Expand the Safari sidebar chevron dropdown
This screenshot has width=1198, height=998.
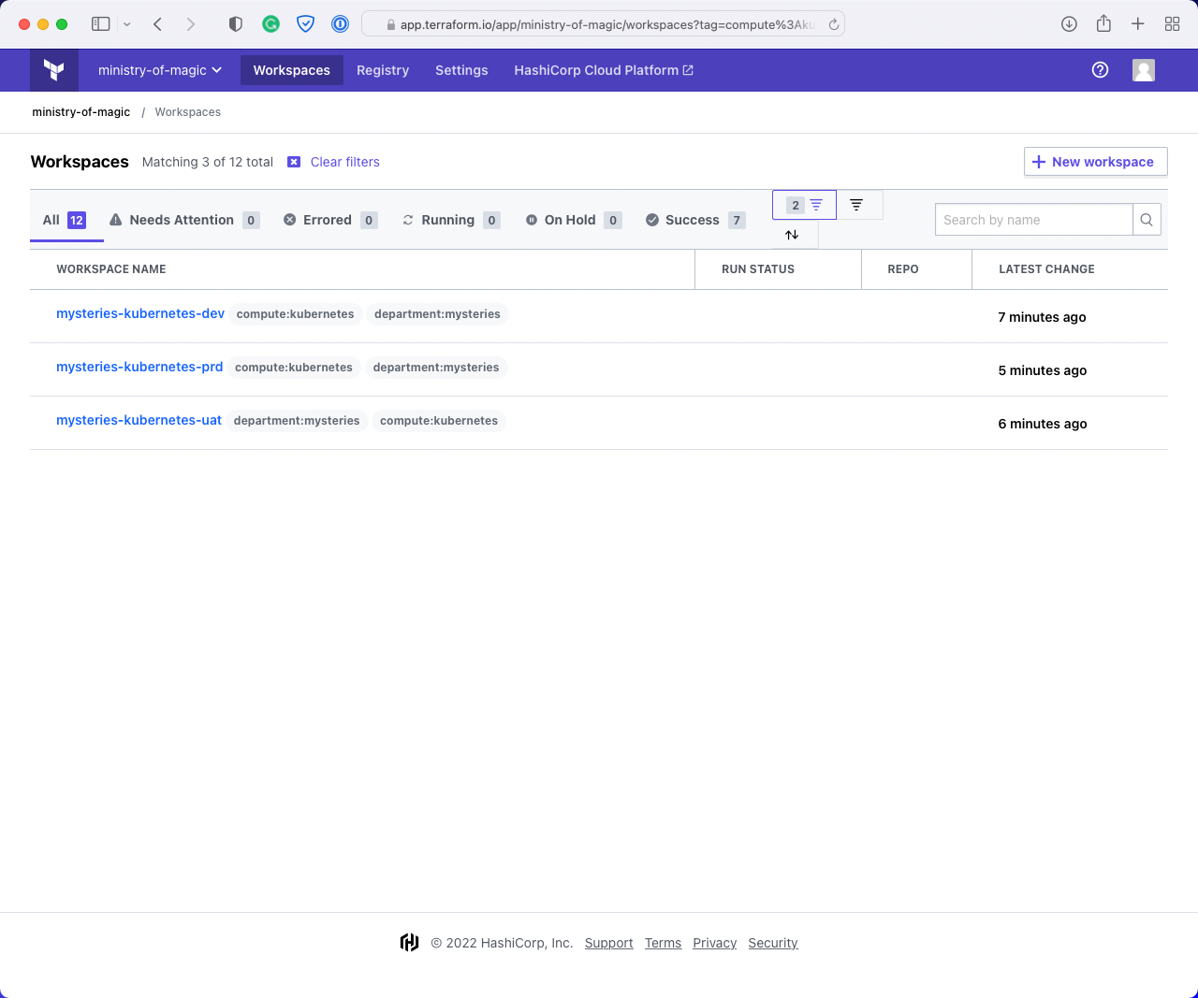[126, 24]
